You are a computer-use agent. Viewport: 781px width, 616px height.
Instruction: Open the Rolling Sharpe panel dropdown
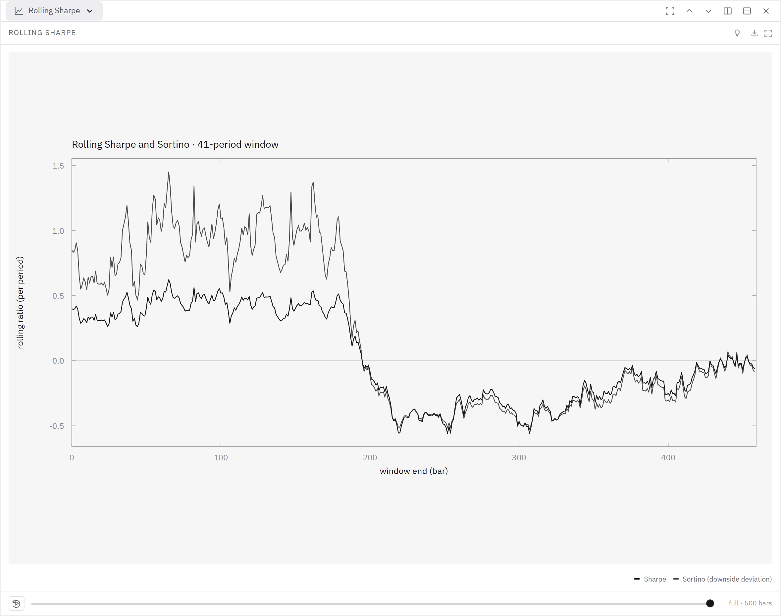[54, 11]
